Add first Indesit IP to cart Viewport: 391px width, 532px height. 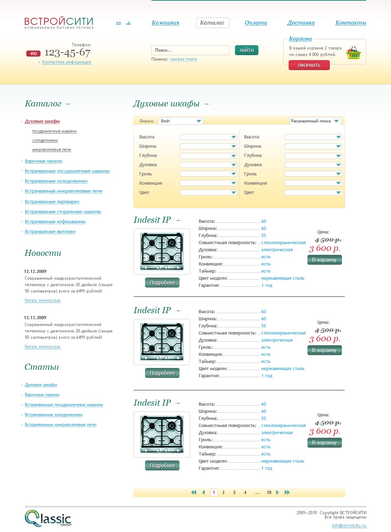[x=324, y=260]
